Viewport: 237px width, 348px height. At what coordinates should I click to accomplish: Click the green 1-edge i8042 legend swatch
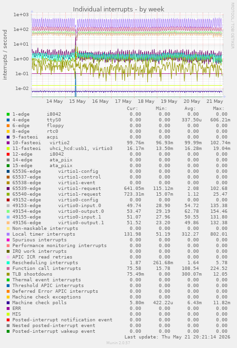pos(8,114)
